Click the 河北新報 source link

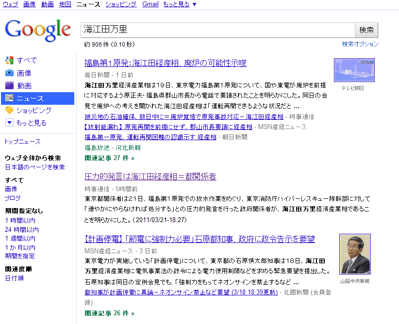128,147
